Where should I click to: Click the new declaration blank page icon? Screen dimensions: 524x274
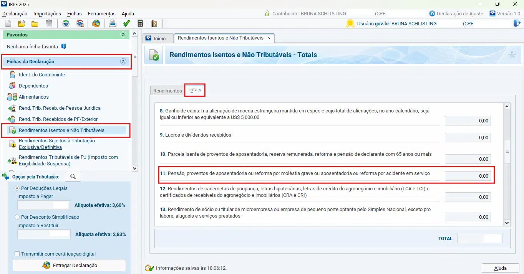tap(8, 24)
